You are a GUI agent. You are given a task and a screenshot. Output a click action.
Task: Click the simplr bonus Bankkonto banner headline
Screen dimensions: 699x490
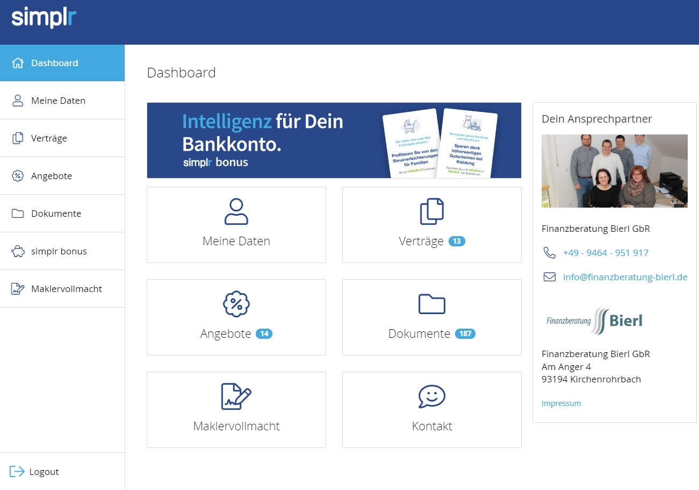coord(263,132)
